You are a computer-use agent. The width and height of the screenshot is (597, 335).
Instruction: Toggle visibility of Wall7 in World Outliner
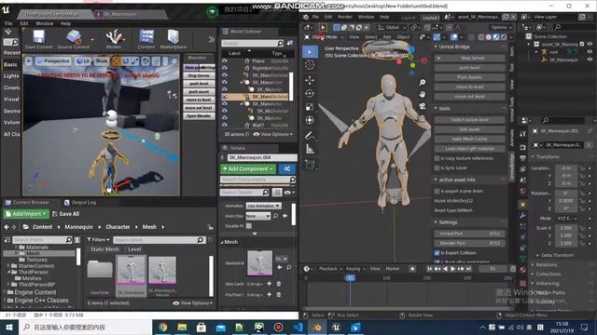coord(225,125)
